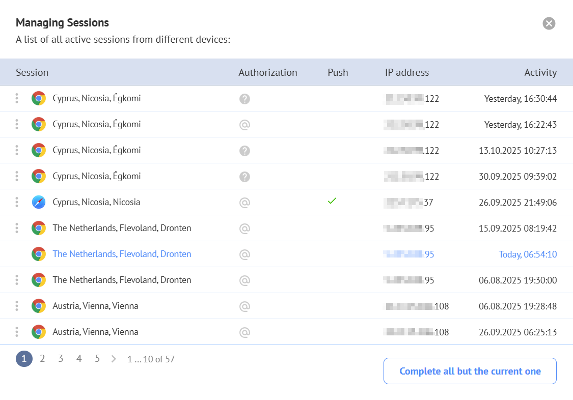This screenshot has width=573, height=400.
Task: Click Chrome icon of Yesterday 16:22:43 session
Action: point(39,124)
